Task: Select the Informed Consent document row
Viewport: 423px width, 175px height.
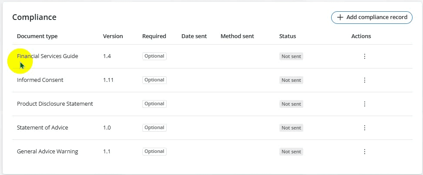Action: pos(40,80)
